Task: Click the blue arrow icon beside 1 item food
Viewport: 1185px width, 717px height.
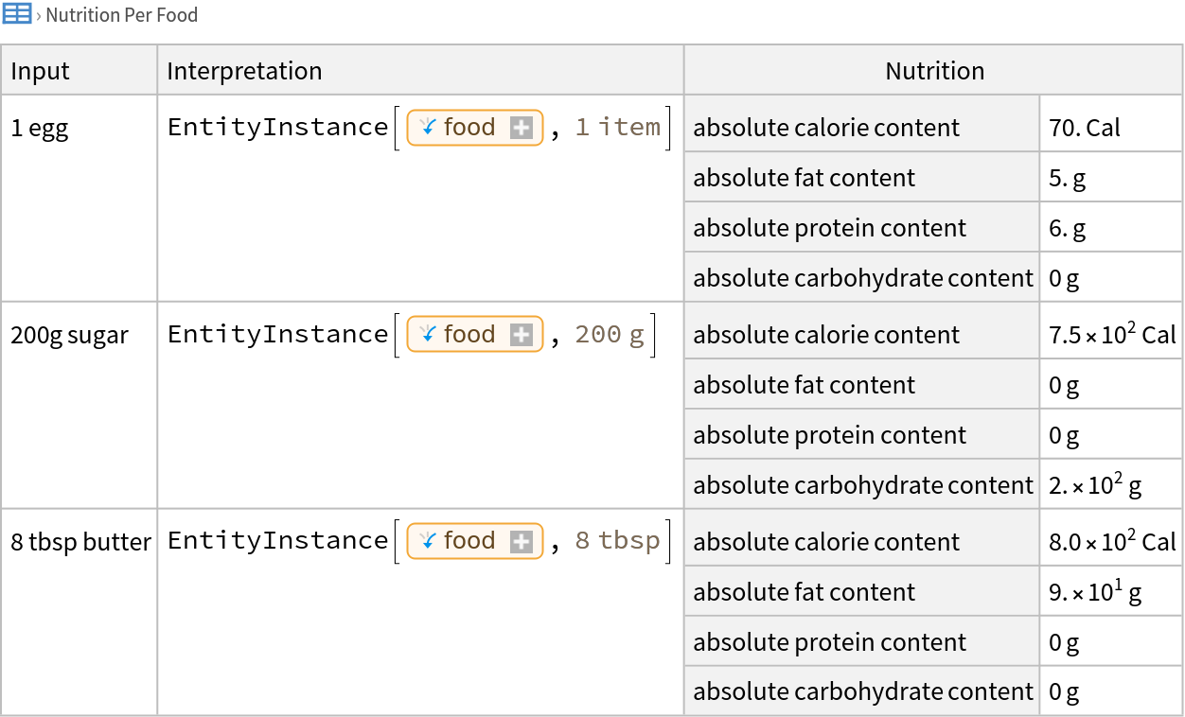Action: pos(428,127)
